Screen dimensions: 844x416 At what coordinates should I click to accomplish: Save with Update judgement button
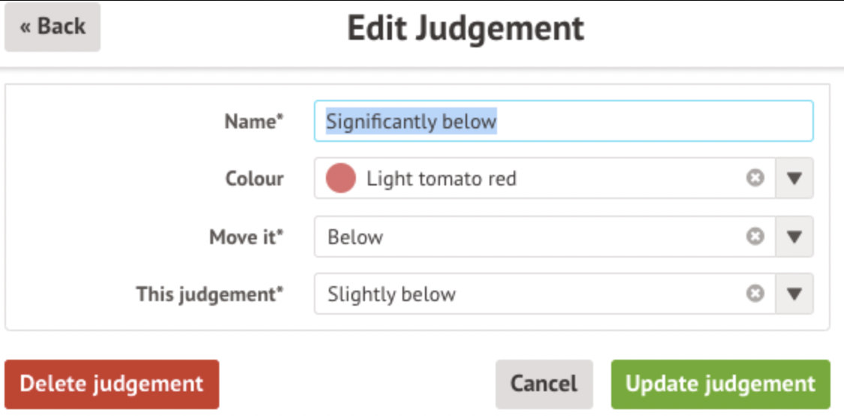[x=720, y=384]
